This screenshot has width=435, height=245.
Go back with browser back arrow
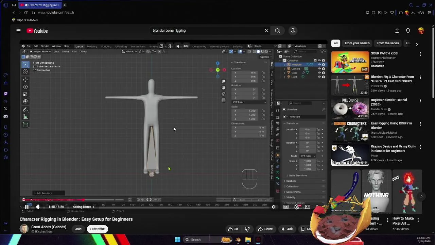14,13
